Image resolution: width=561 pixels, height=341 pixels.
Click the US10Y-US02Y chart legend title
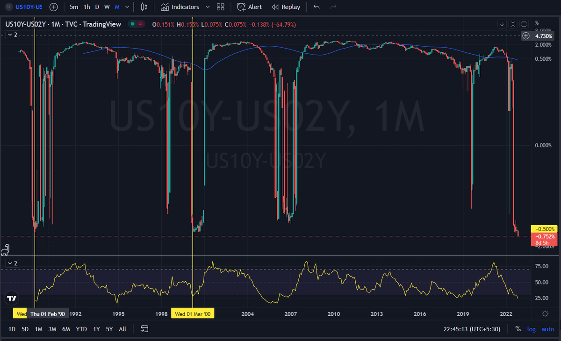coord(63,24)
